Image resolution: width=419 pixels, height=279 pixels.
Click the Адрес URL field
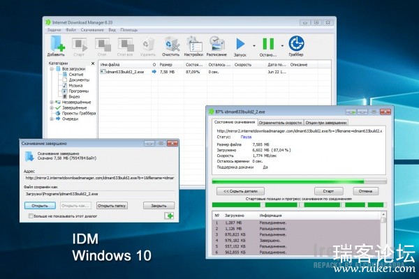[99, 178]
